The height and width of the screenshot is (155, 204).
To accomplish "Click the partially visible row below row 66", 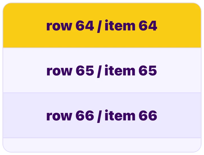I will coord(102,145).
